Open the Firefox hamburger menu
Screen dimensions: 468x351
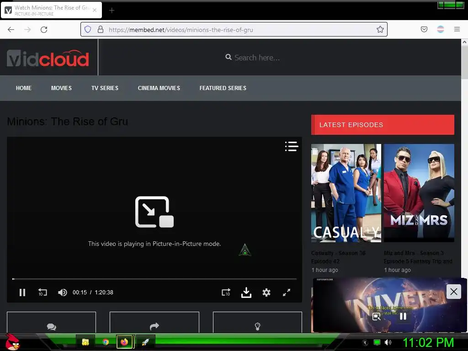click(457, 29)
